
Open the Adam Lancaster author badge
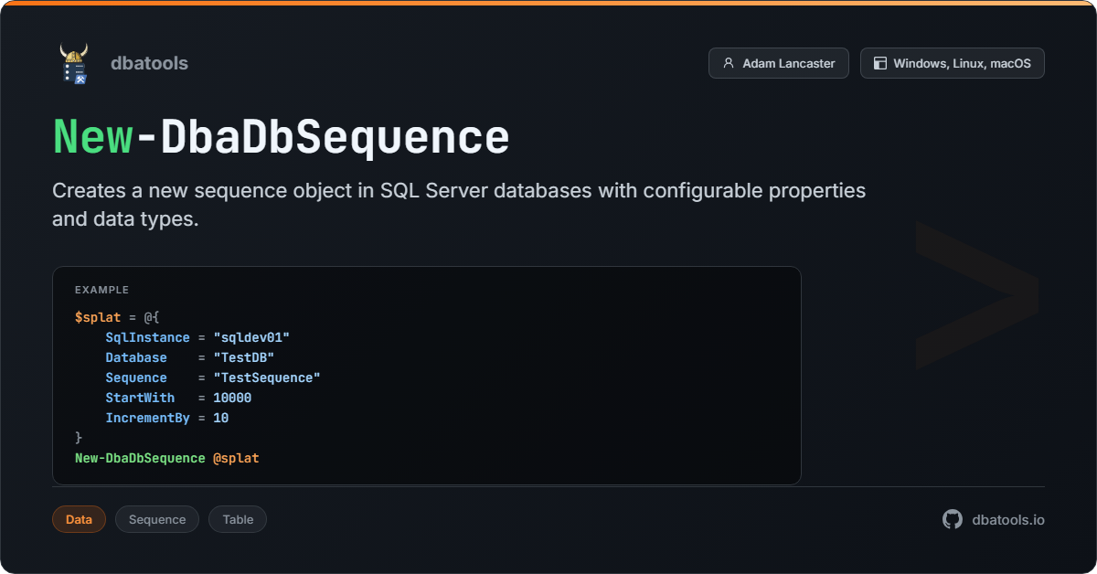[x=779, y=63]
